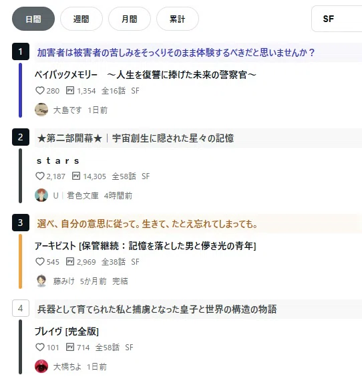362x383 pixels.
Task: Click the PV icon beside 2,969
Action: click(x=70, y=261)
